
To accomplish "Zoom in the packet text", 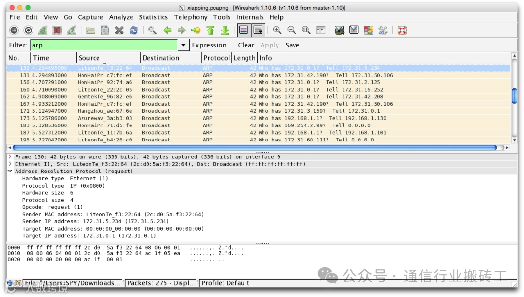I will coord(277,31).
